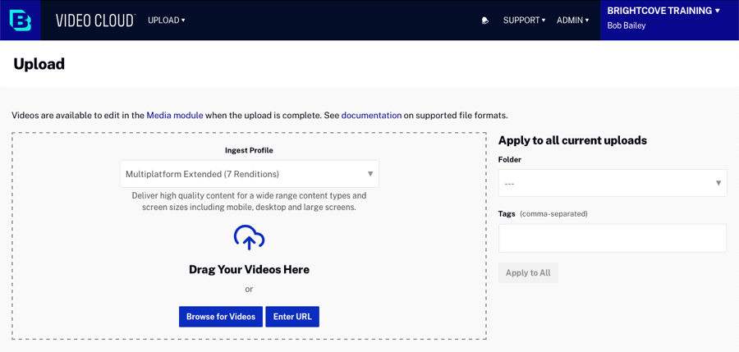Open the Brightcove Training account switcher

663,11
